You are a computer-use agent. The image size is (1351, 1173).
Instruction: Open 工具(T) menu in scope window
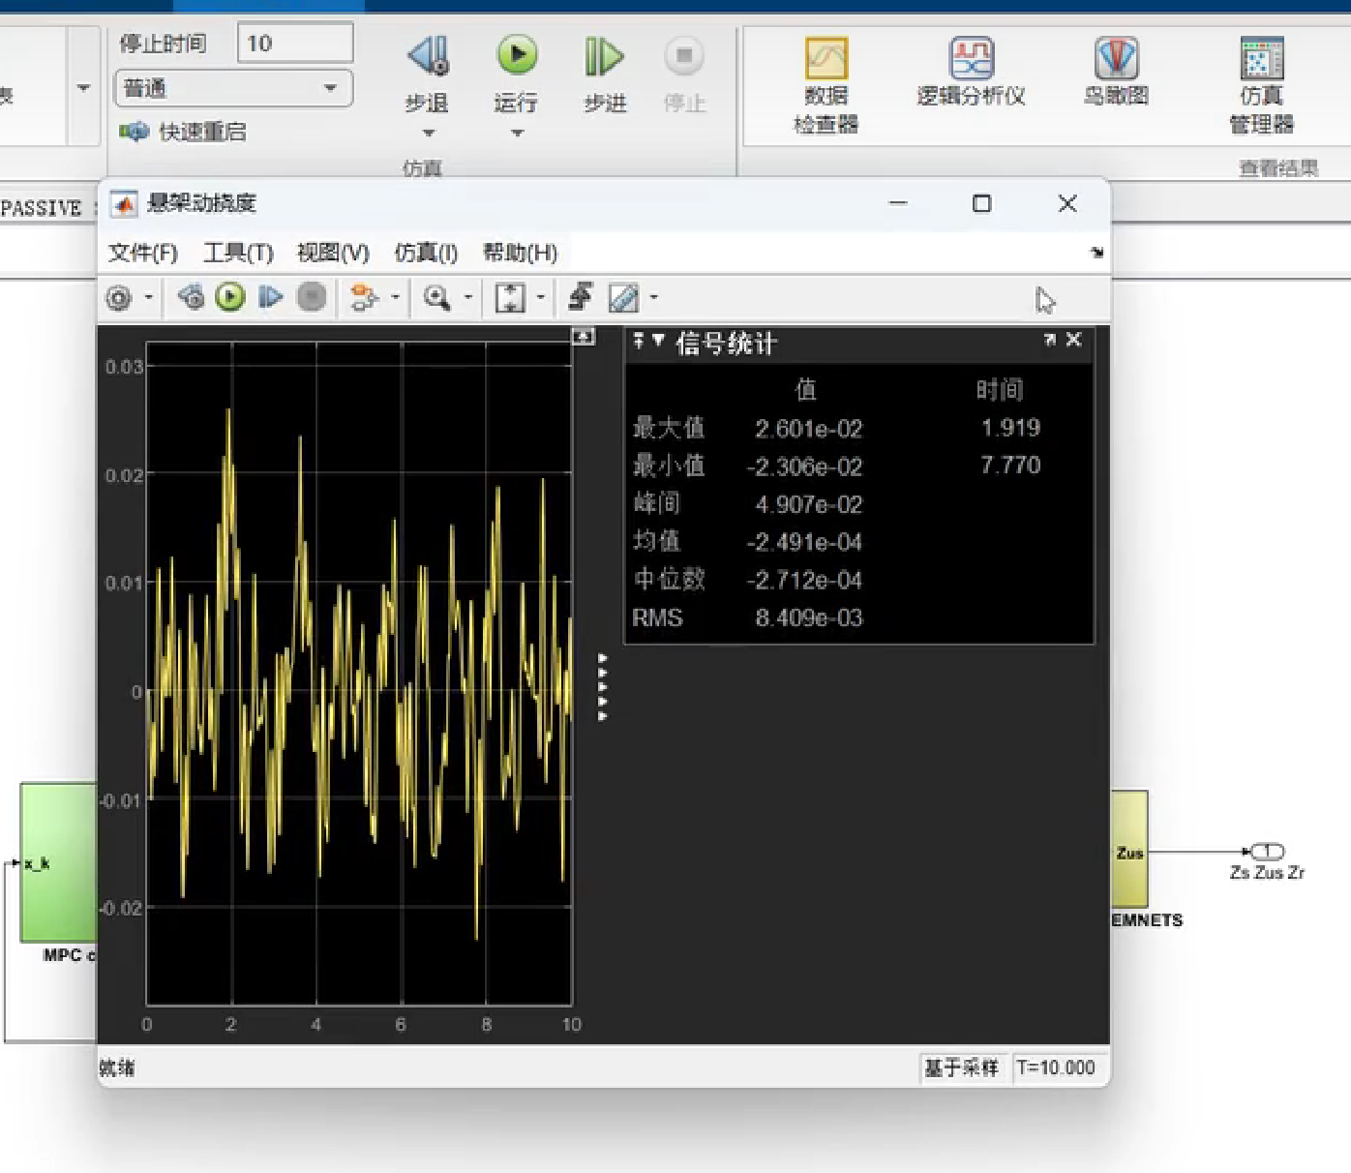point(238,253)
